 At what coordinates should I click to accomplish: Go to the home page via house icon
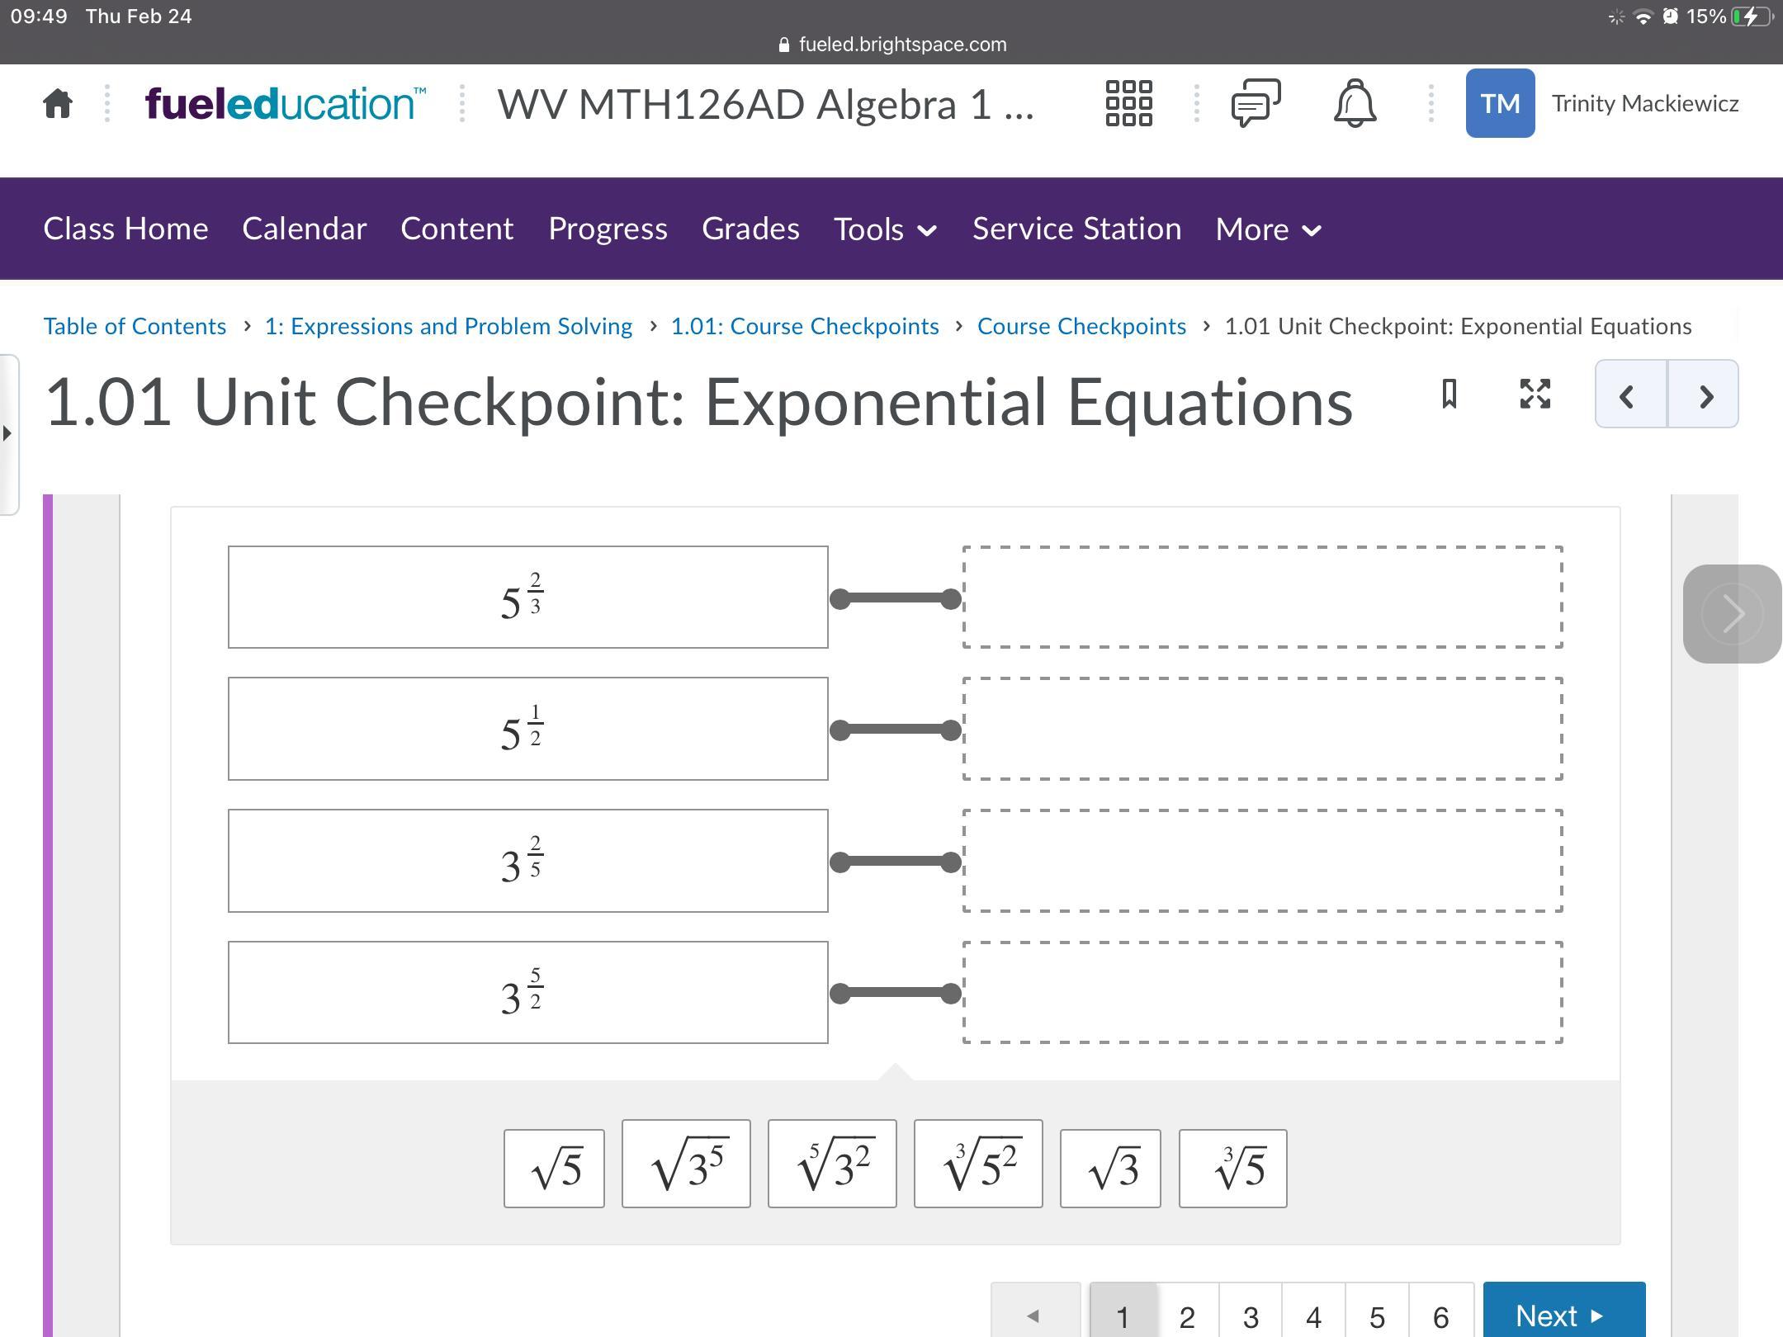(x=58, y=104)
